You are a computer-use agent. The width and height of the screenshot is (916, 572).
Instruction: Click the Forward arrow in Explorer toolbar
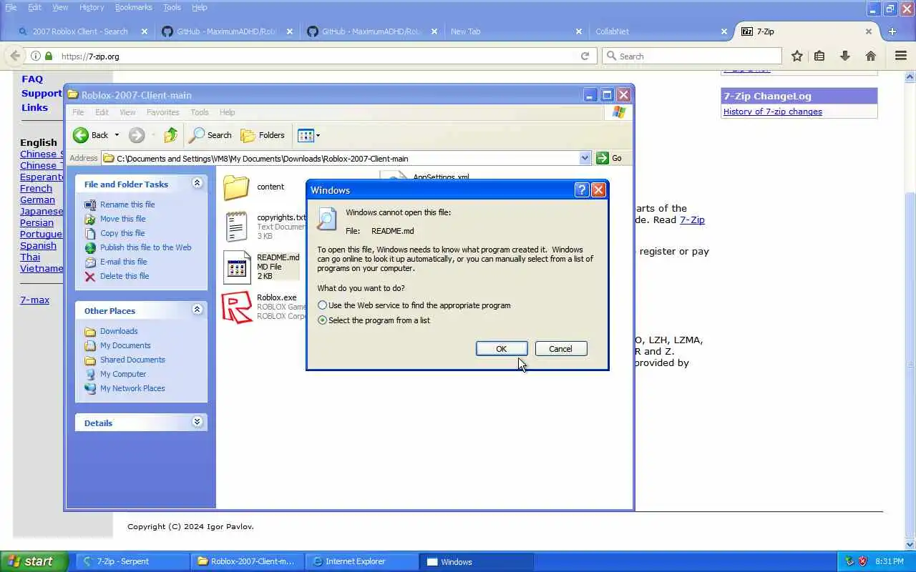[x=137, y=135]
